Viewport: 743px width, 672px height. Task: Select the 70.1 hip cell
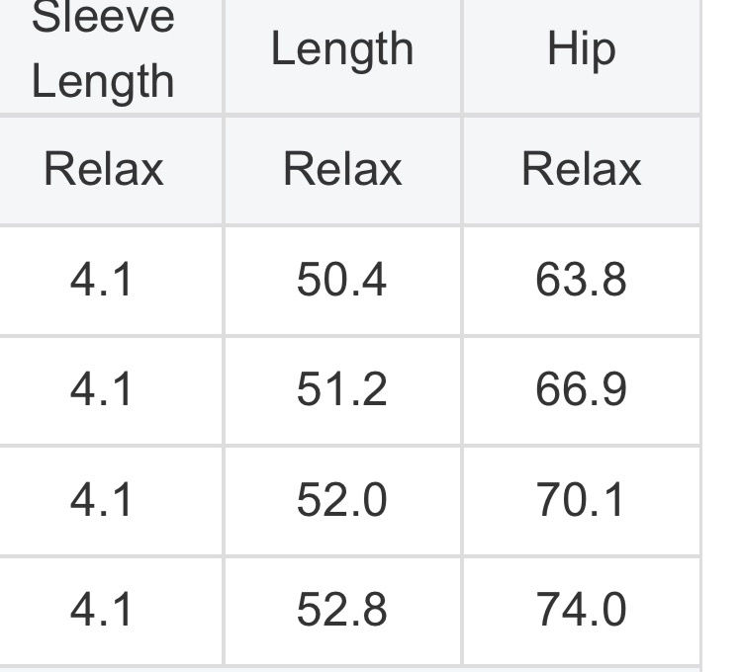[x=581, y=500]
